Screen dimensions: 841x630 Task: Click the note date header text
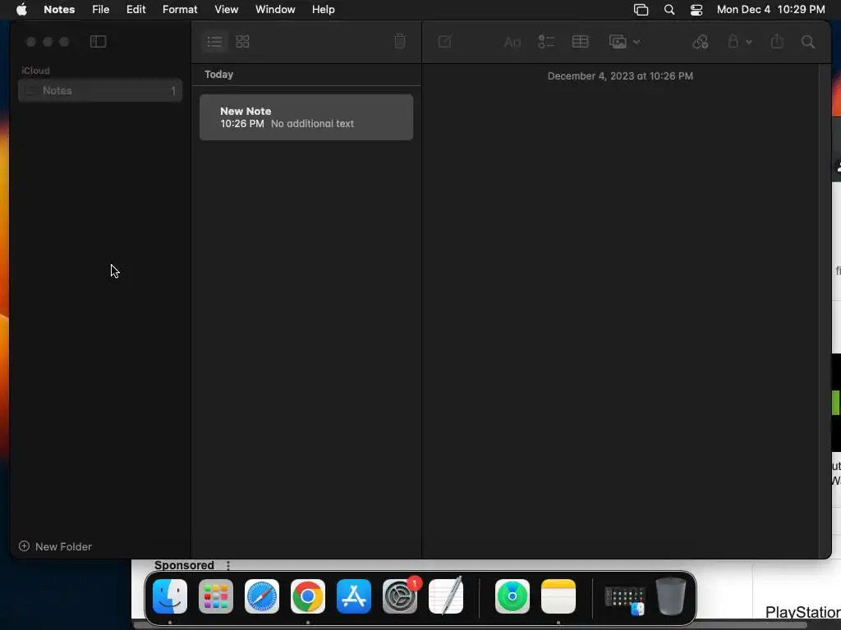pos(620,76)
